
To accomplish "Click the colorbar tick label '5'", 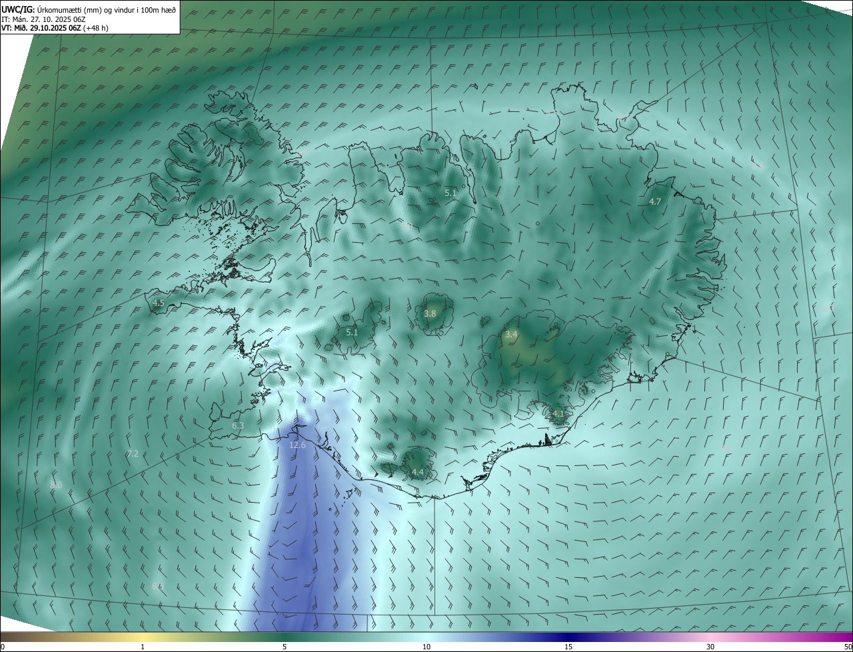I will 285,647.
